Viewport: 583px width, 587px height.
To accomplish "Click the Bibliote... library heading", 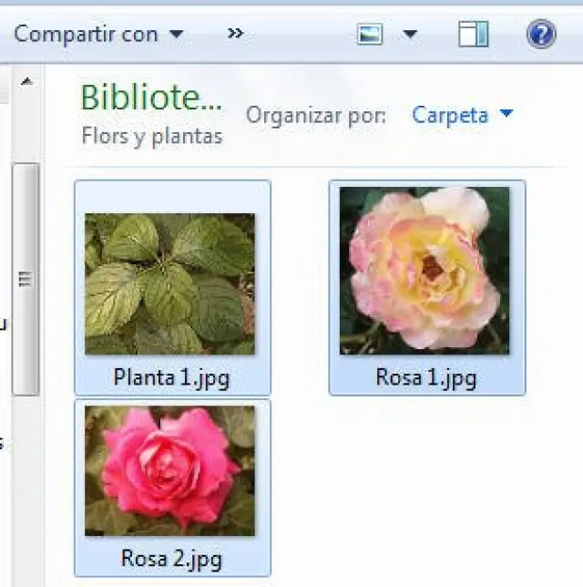I will pyautogui.click(x=151, y=98).
